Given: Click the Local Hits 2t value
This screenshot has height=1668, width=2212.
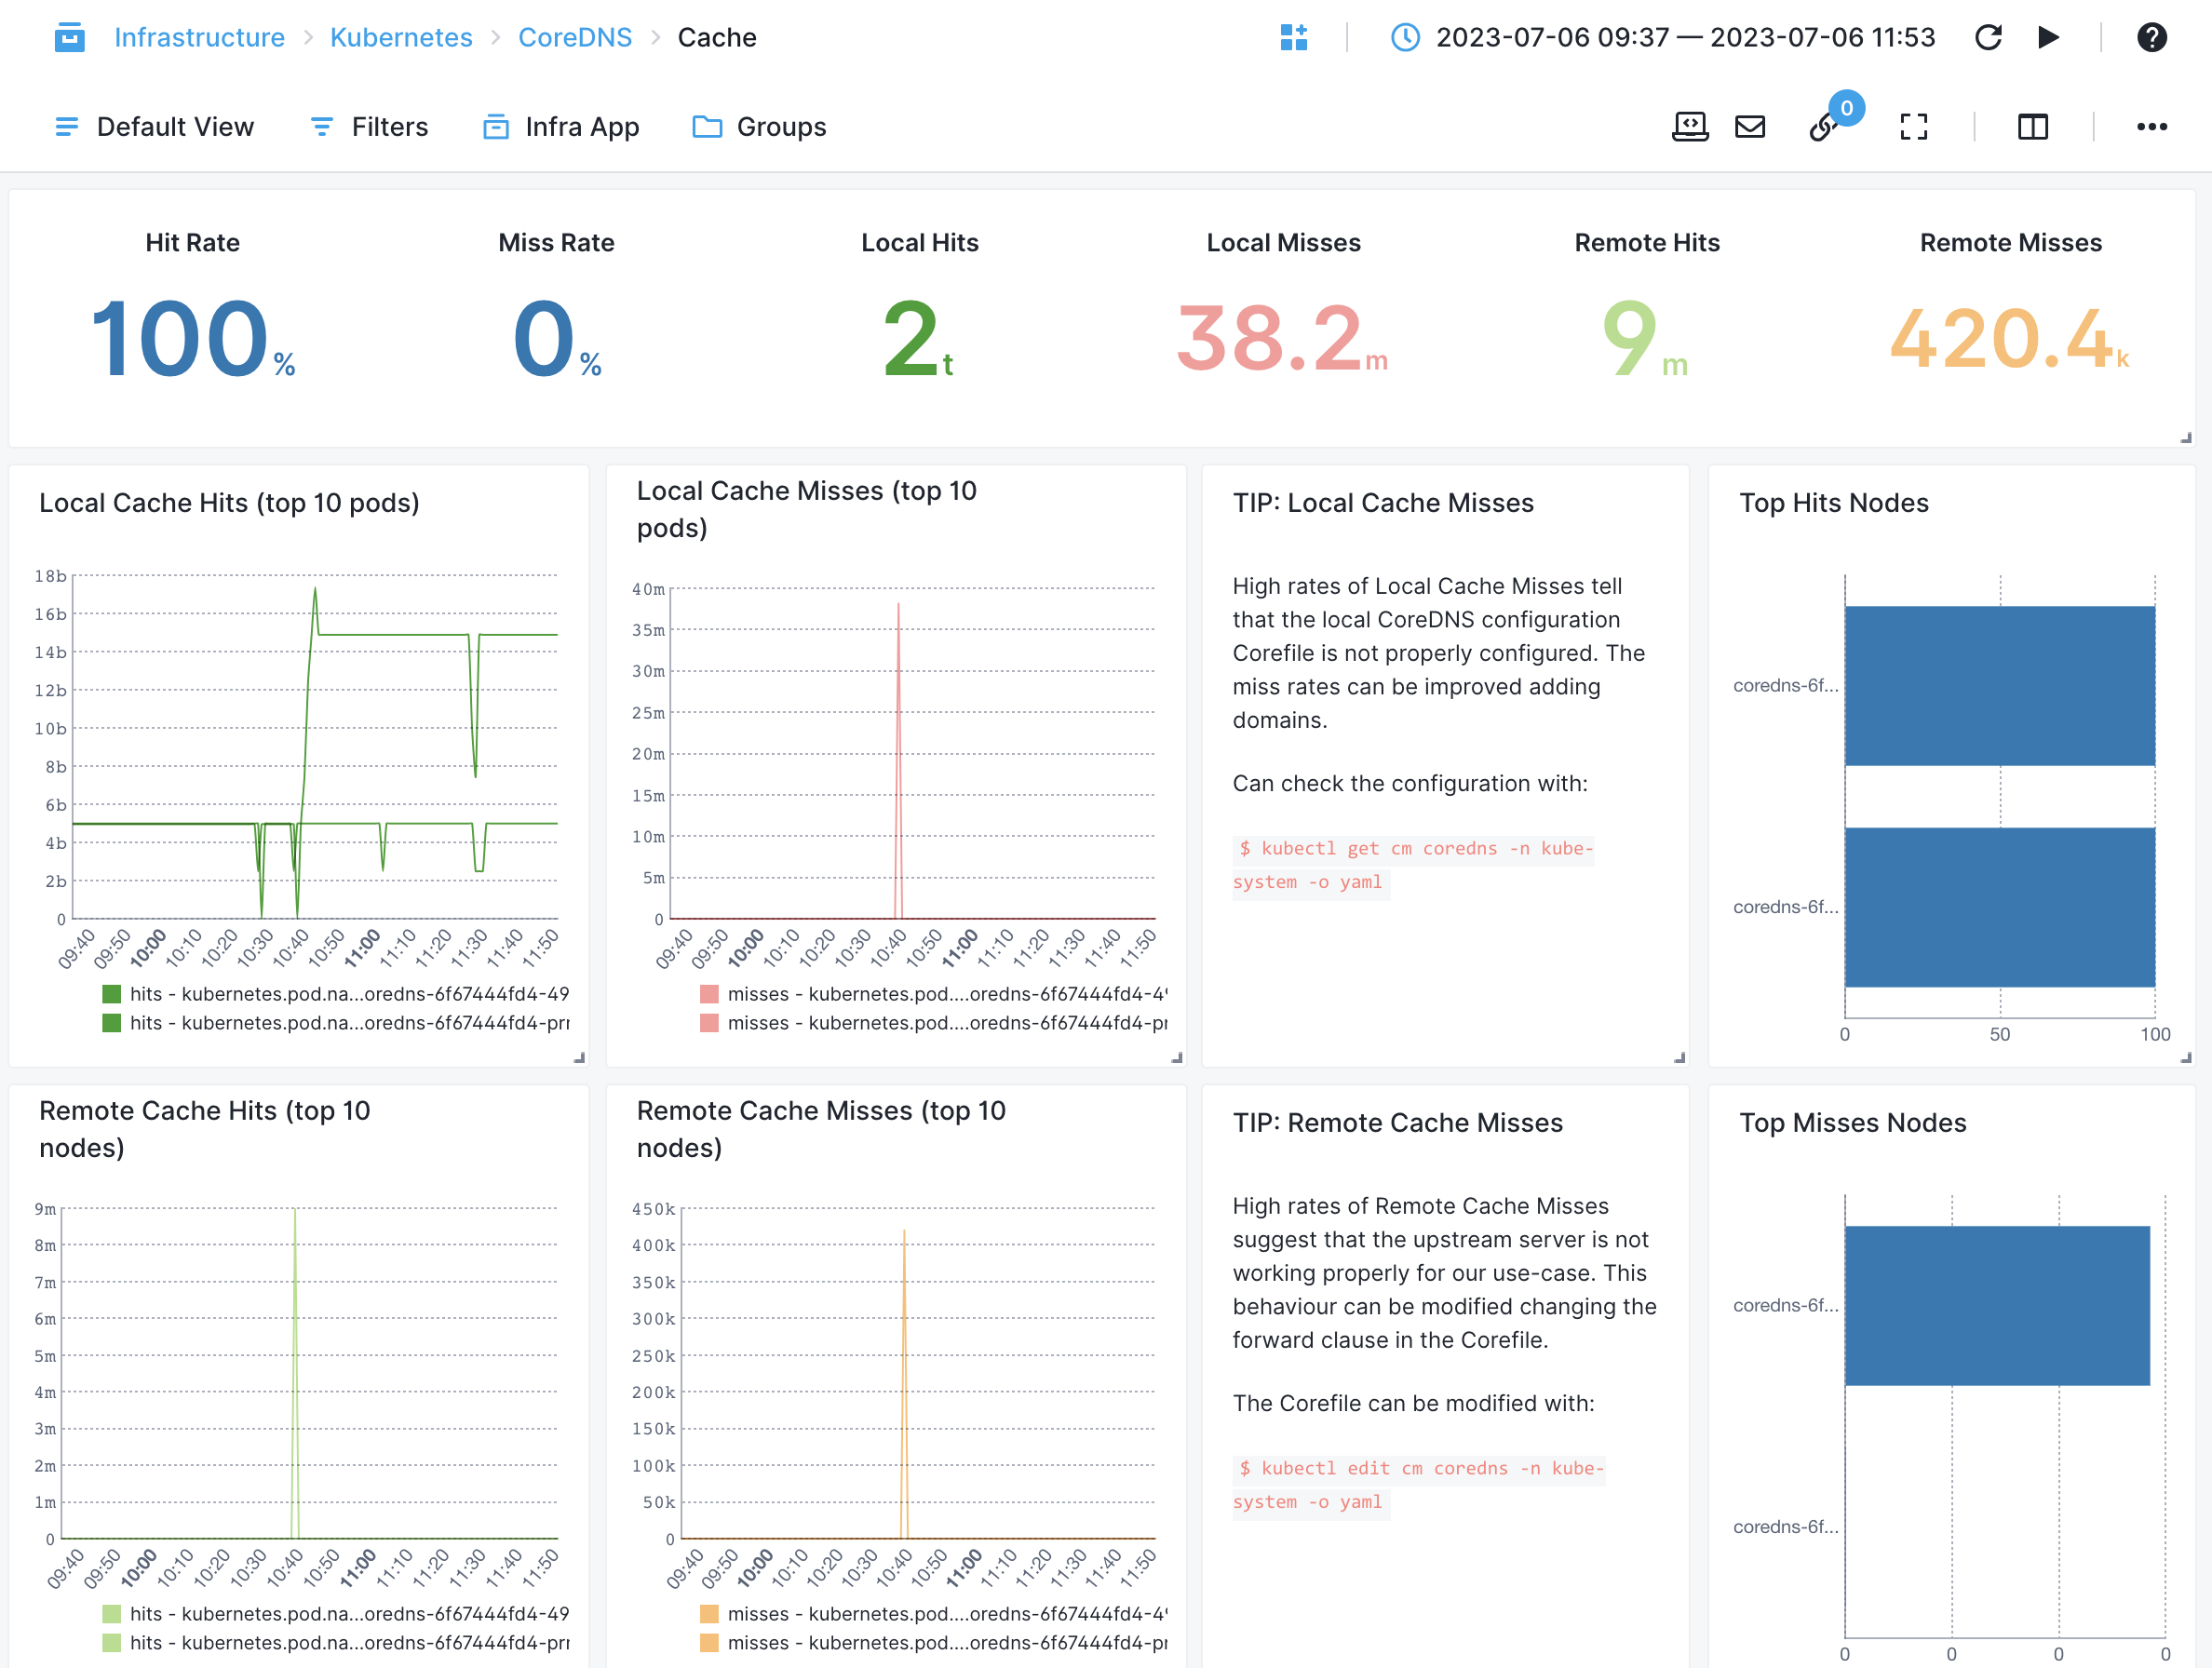Looking at the screenshot, I should [918, 340].
